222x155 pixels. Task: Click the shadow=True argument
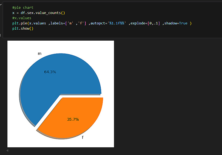click(176, 23)
